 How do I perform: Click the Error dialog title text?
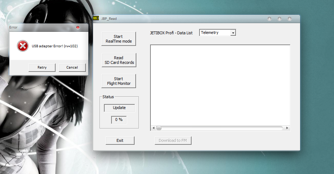point(13,27)
